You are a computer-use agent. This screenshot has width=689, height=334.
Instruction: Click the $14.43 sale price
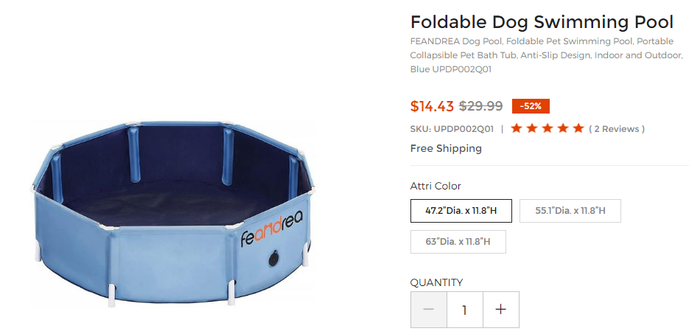click(x=432, y=106)
